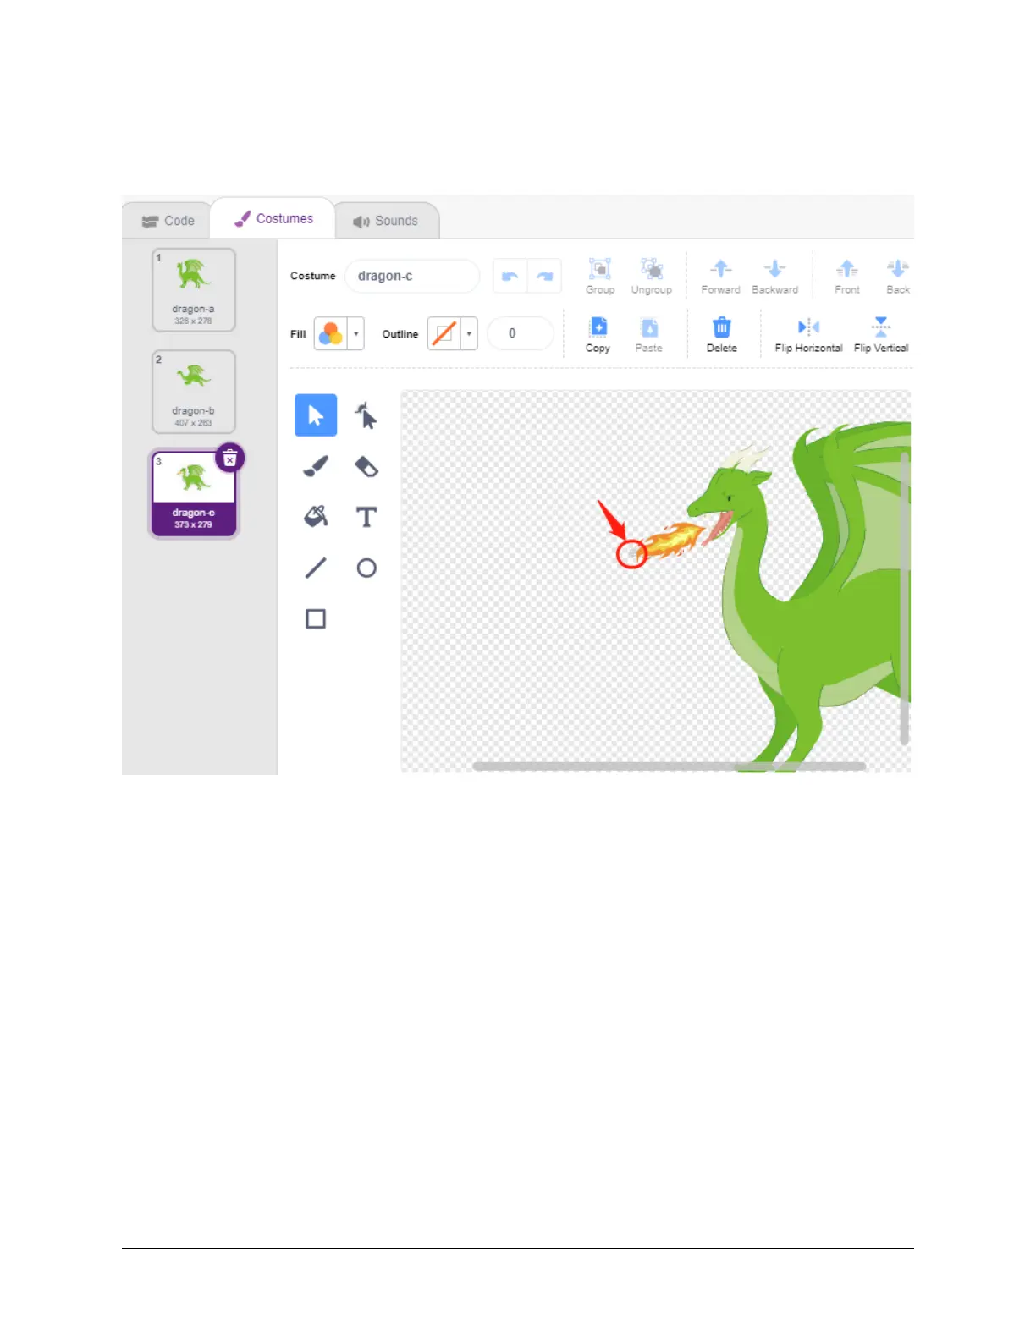Activate the Eraser tool
This screenshot has height=1340, width=1036.
366,466
